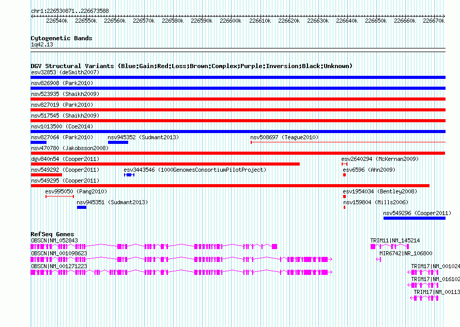Click the TRIM11|NM_145214 gene label

pyautogui.click(x=395, y=240)
